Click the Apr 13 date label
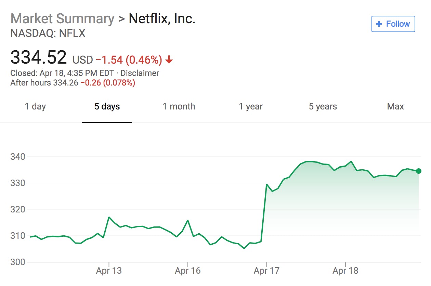 [109, 271]
